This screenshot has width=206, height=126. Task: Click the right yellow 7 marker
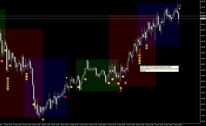point(78,87)
